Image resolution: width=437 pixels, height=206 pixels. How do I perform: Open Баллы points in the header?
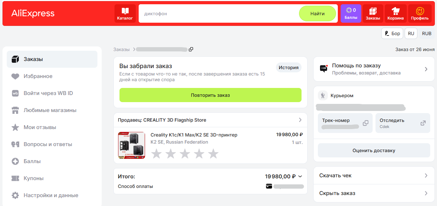(351, 13)
